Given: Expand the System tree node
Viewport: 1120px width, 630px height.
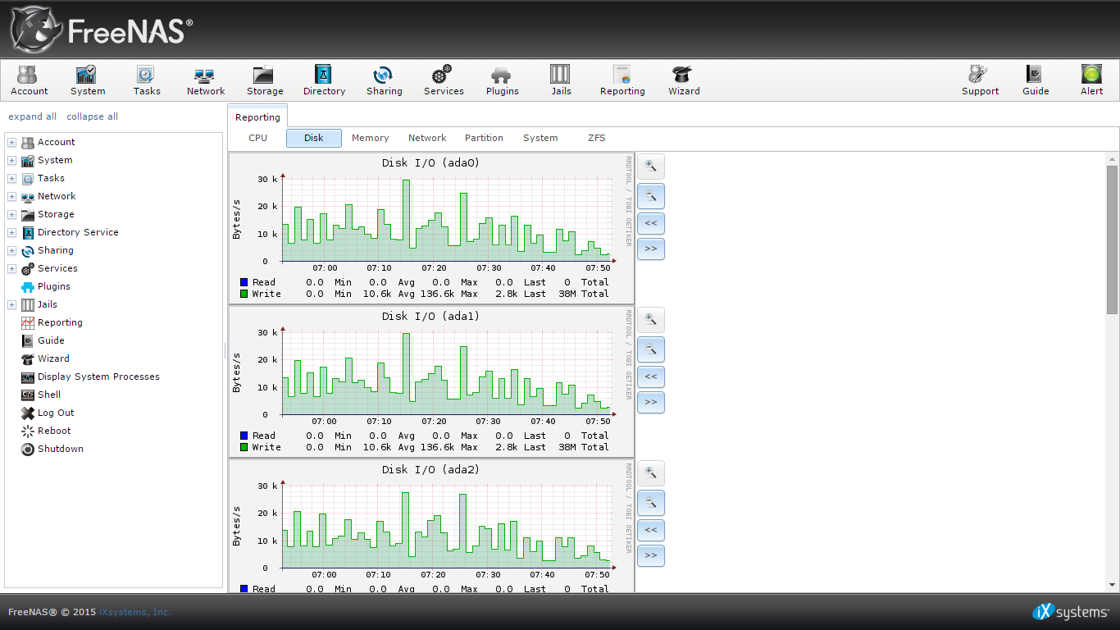Looking at the screenshot, I should (12, 160).
